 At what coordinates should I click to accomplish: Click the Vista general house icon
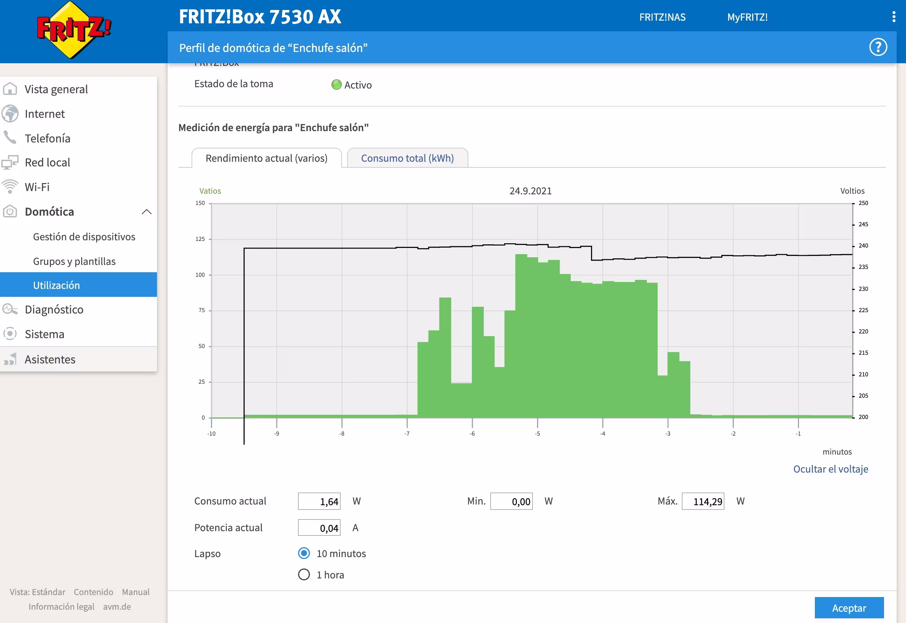(10, 89)
